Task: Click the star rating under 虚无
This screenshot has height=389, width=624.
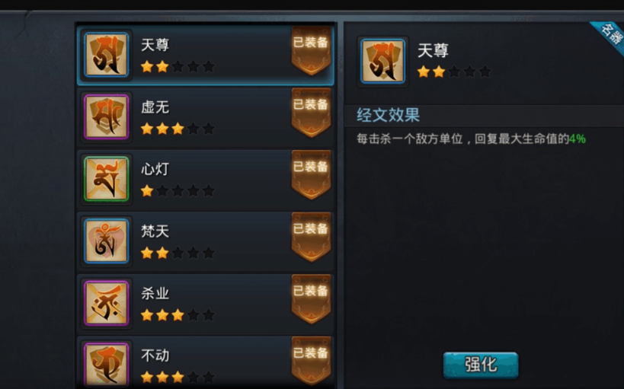Action: pos(178,129)
